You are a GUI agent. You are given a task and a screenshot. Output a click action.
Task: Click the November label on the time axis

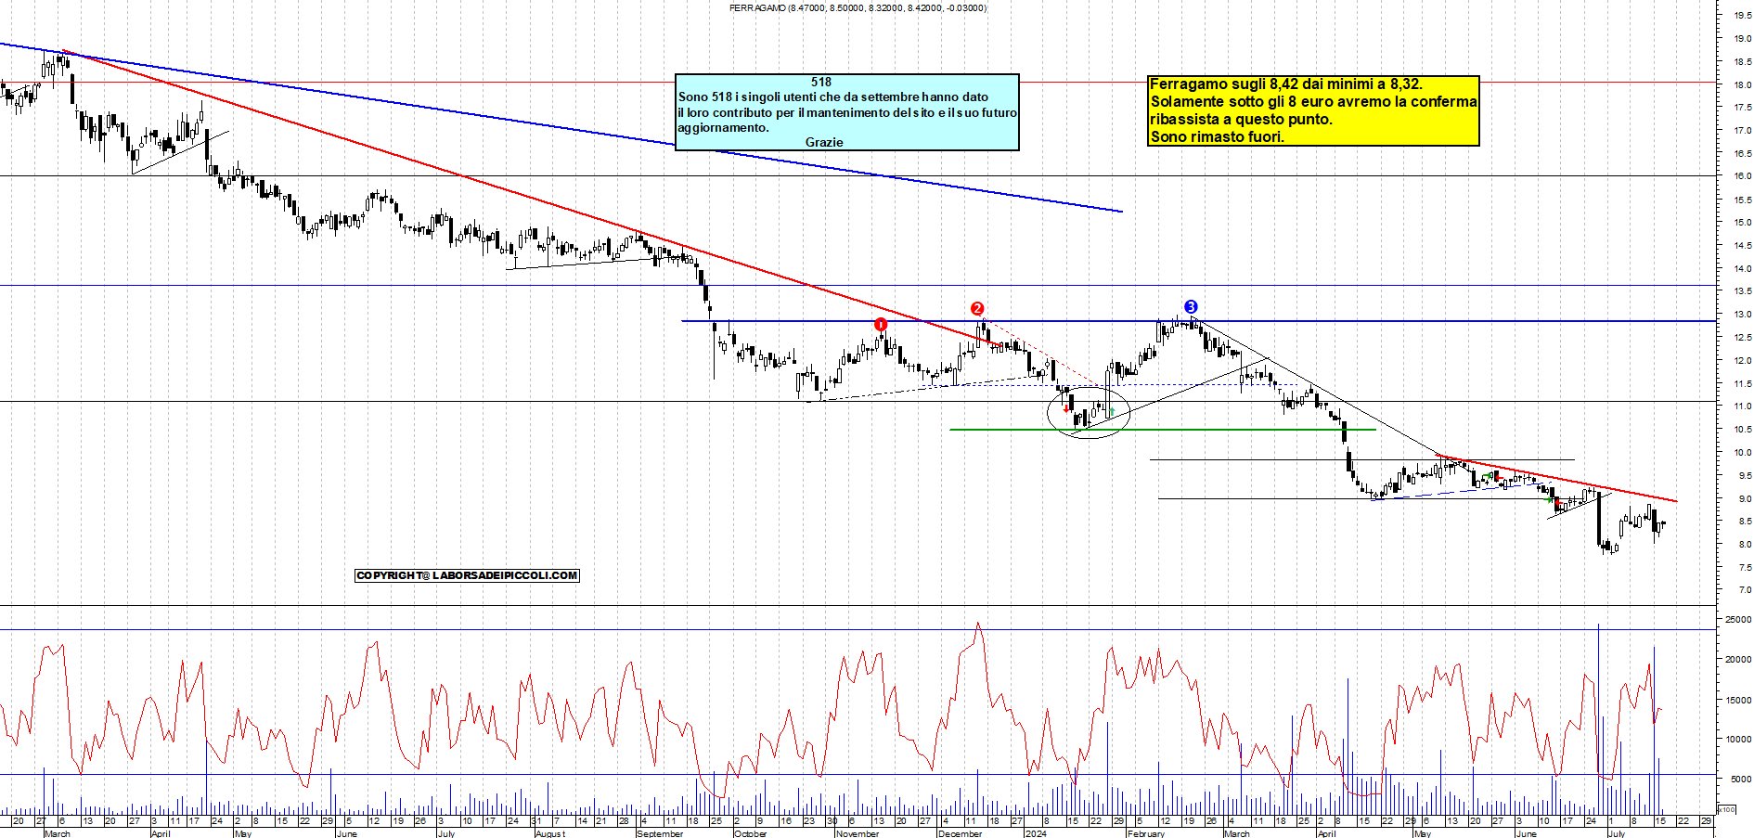[x=858, y=833]
